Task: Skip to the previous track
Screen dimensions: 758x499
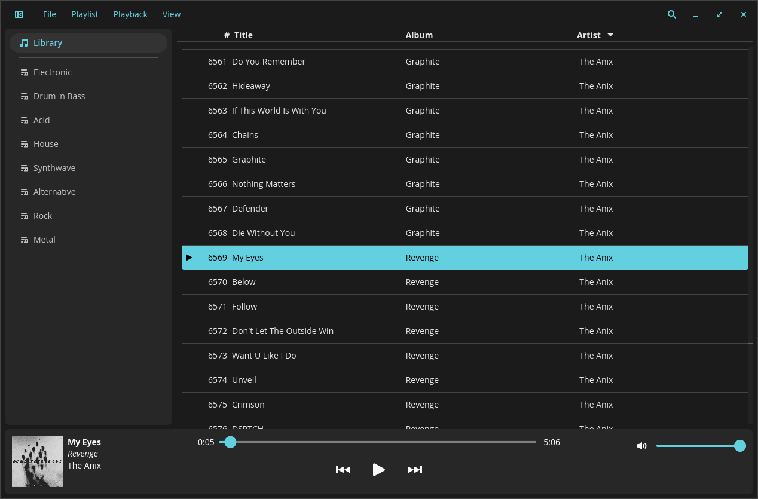Action: pos(343,470)
